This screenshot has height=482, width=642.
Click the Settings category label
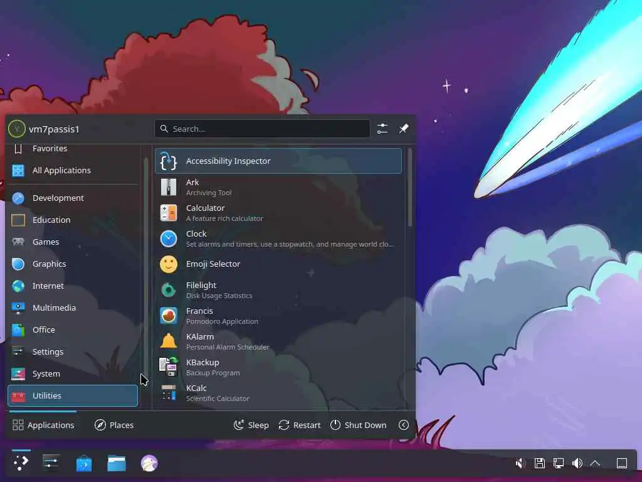[x=48, y=351]
